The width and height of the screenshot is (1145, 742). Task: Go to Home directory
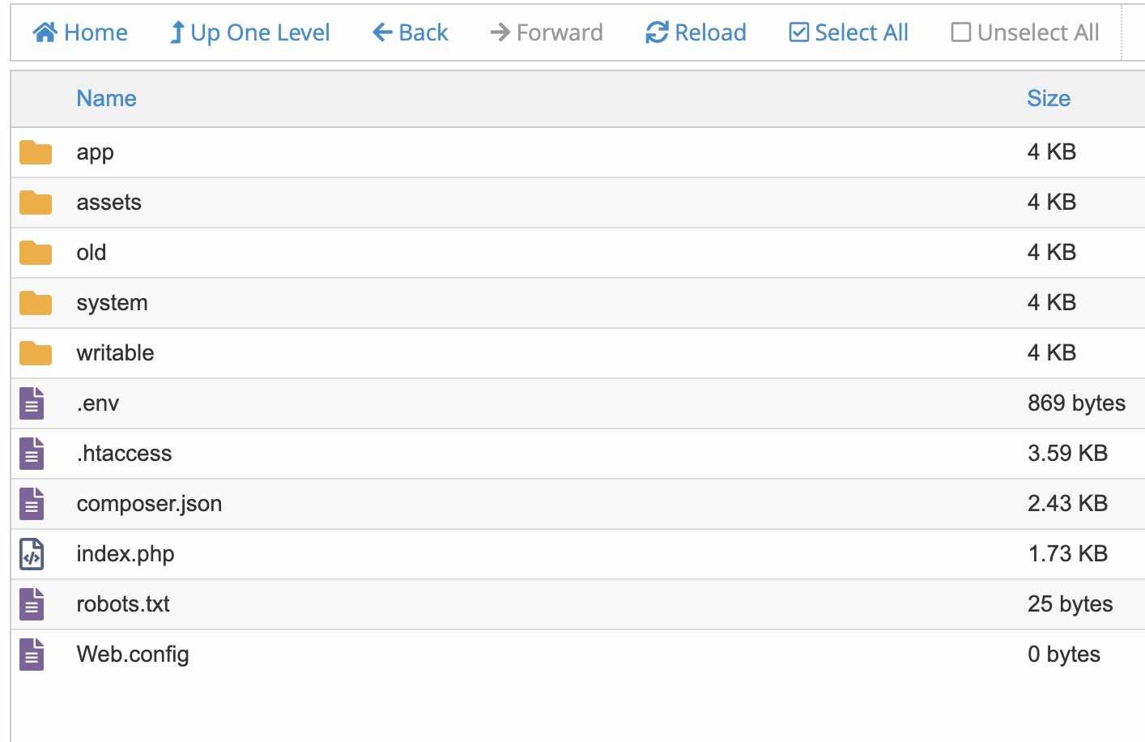pos(80,32)
